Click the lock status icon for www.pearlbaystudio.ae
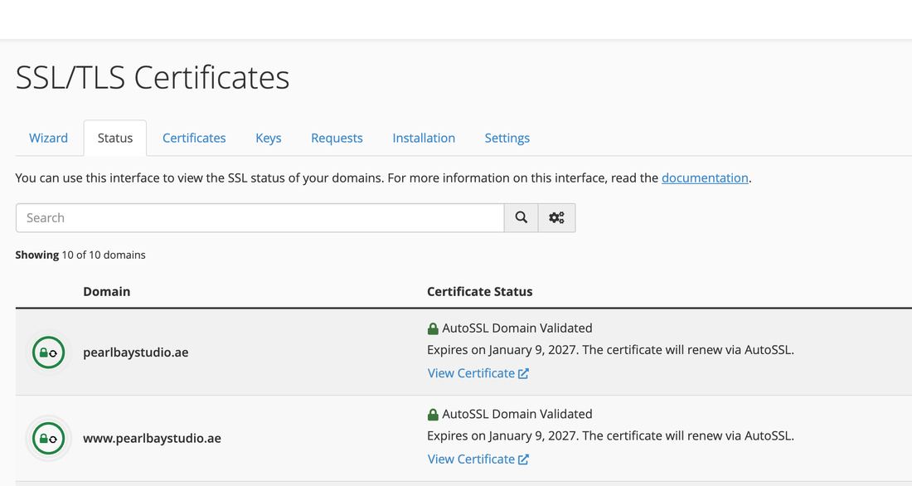 (x=48, y=438)
